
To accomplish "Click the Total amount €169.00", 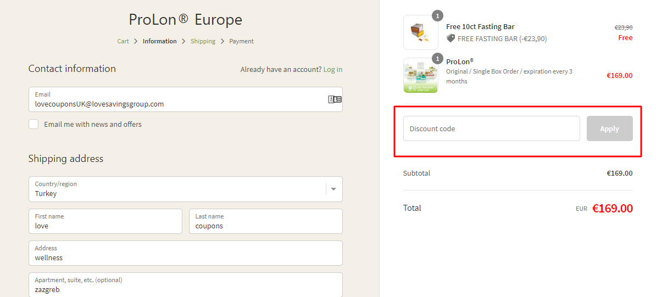I will [x=613, y=208].
